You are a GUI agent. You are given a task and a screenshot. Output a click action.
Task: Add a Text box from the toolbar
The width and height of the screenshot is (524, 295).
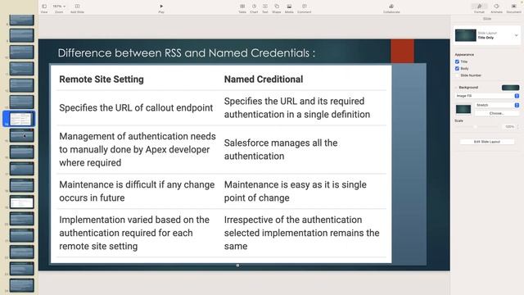pyautogui.click(x=265, y=7)
